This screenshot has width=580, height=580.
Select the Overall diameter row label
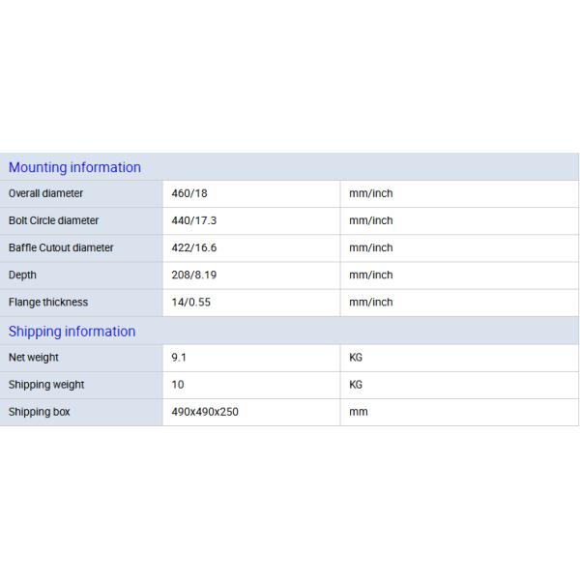tap(45, 193)
